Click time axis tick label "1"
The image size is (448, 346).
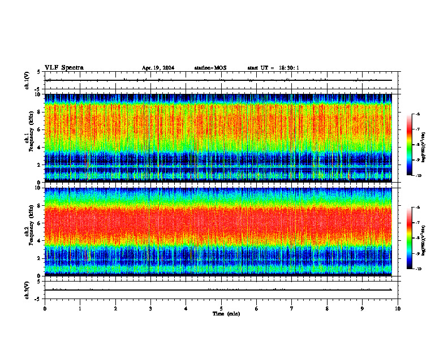pos(80,309)
